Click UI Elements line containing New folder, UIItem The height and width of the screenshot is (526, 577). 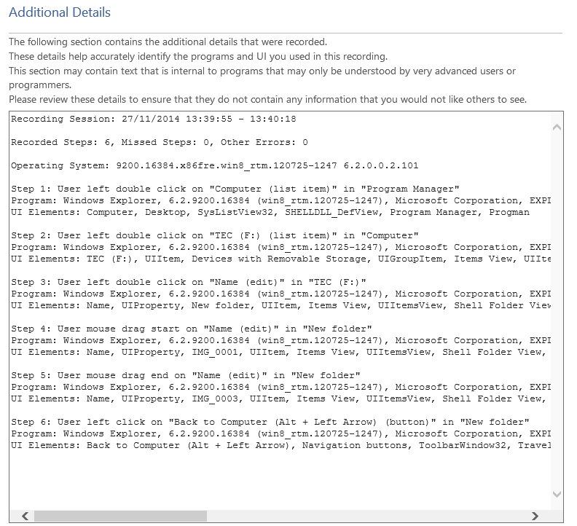pos(280,305)
